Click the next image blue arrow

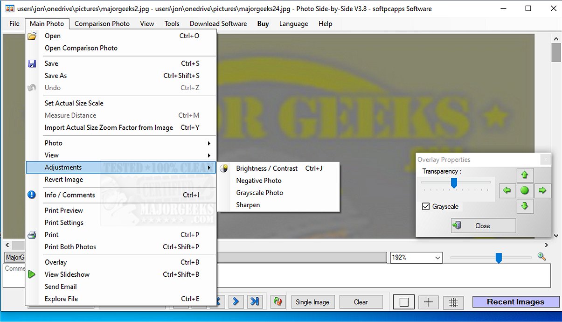(236, 301)
